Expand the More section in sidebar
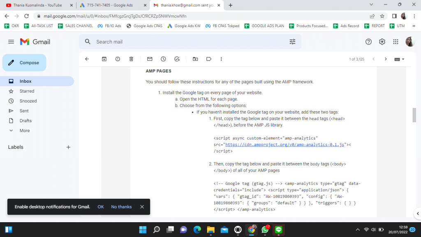Screen dimensions: 421x237 click(x=24, y=130)
